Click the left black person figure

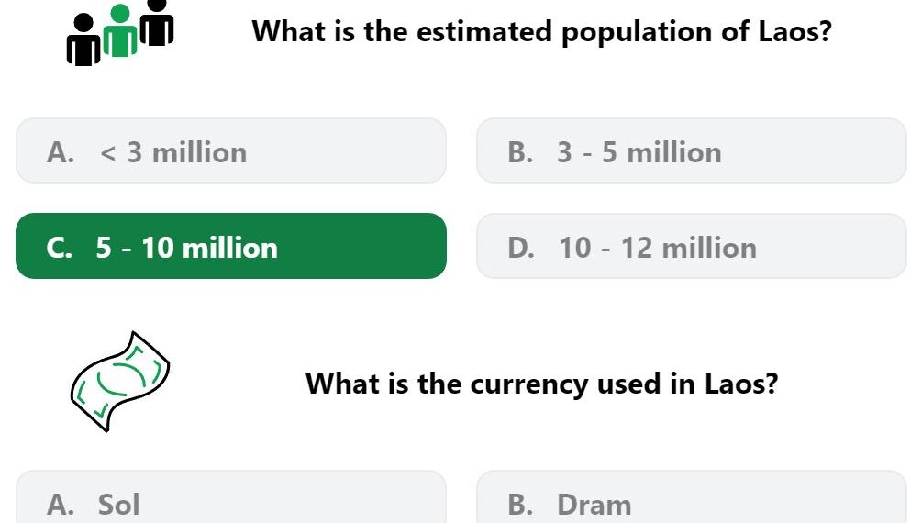tap(83, 40)
